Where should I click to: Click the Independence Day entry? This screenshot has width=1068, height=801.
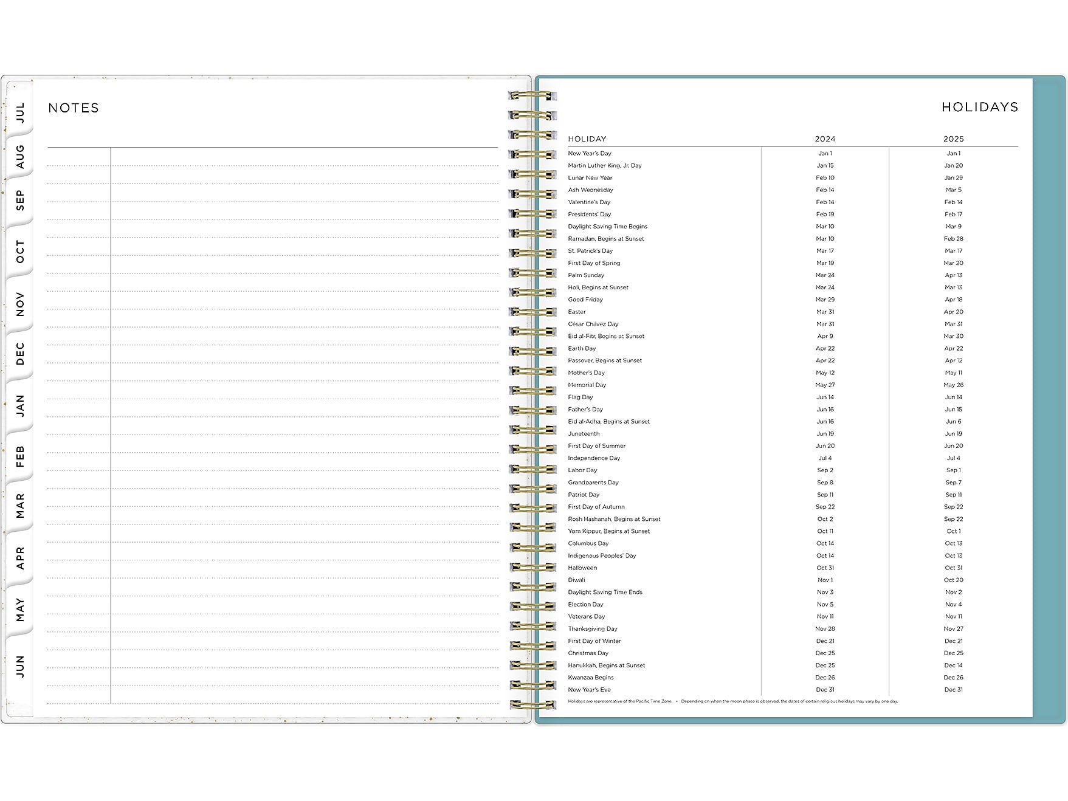[594, 458]
